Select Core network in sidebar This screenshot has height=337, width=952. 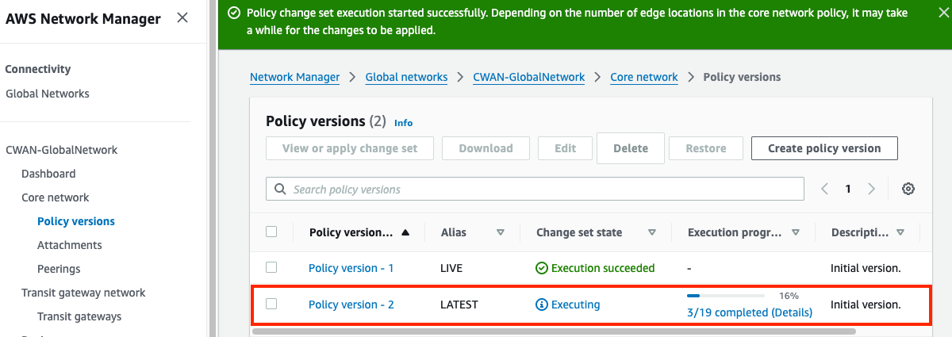pos(56,197)
